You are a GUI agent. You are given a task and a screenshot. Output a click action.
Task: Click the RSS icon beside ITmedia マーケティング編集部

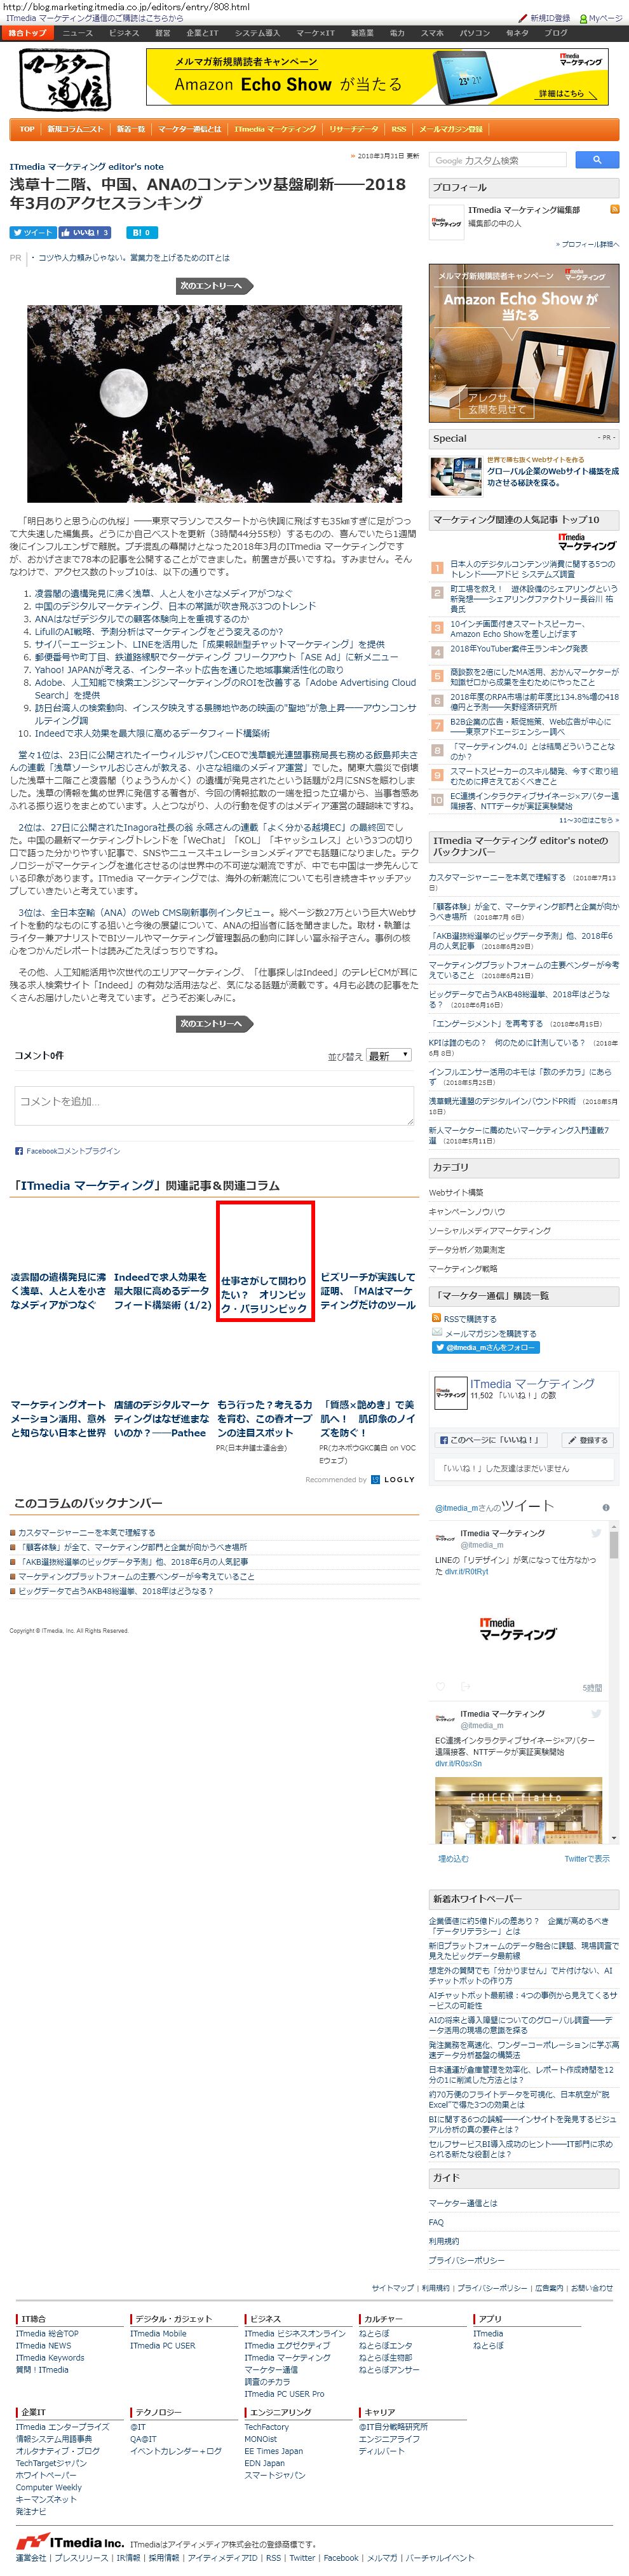pyautogui.click(x=614, y=210)
